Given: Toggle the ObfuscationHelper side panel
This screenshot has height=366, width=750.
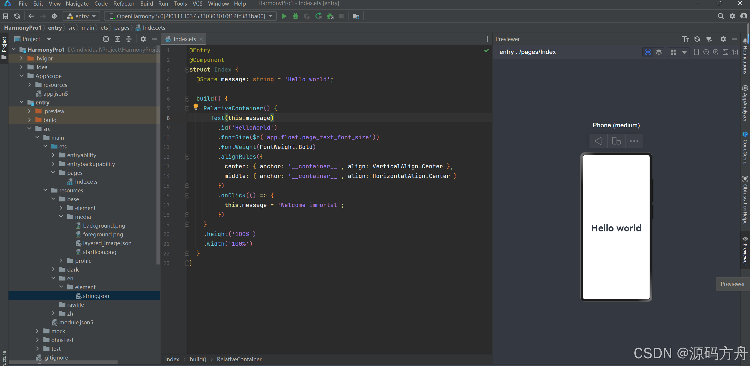Looking at the screenshot, I should 745,201.
